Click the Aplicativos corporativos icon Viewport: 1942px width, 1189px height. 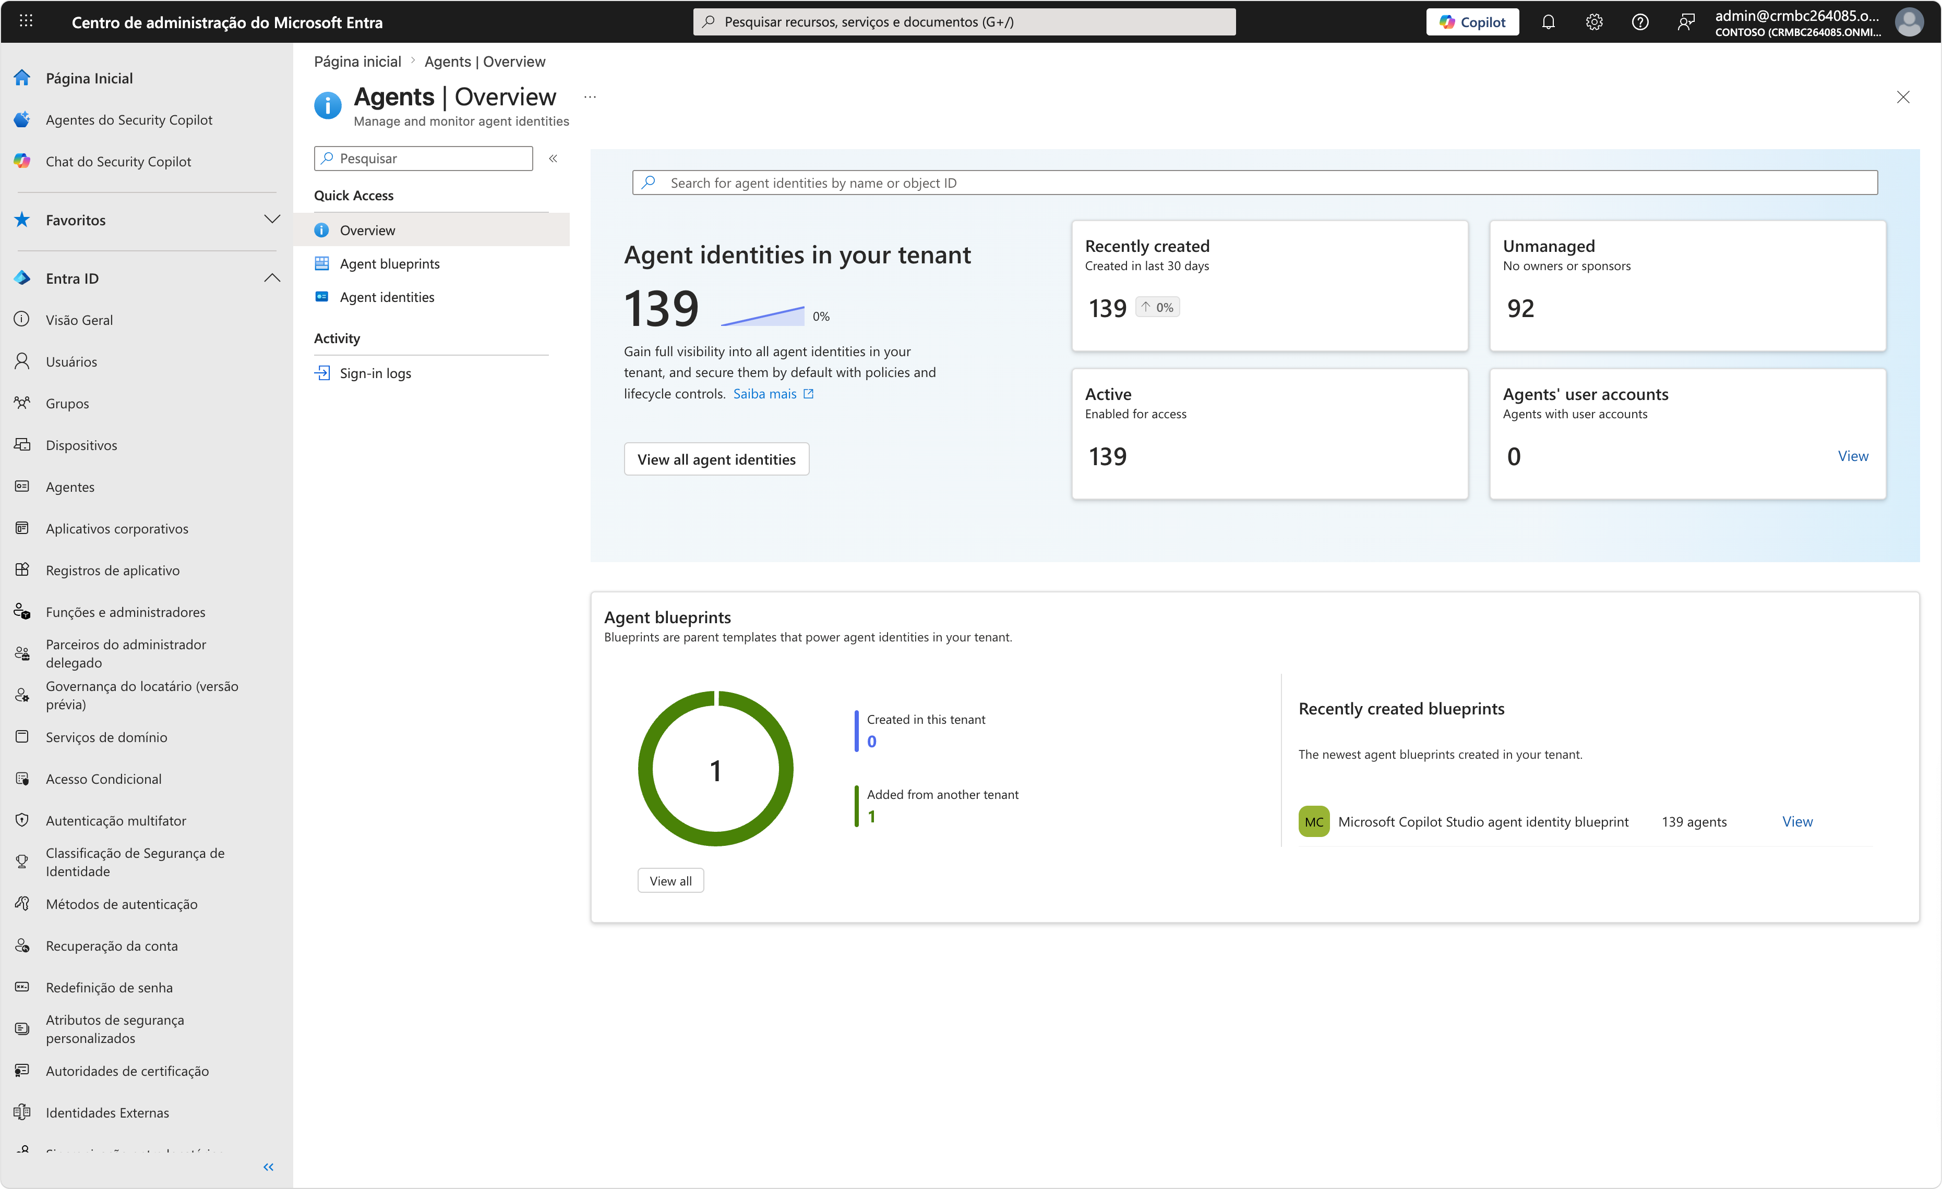(x=22, y=528)
